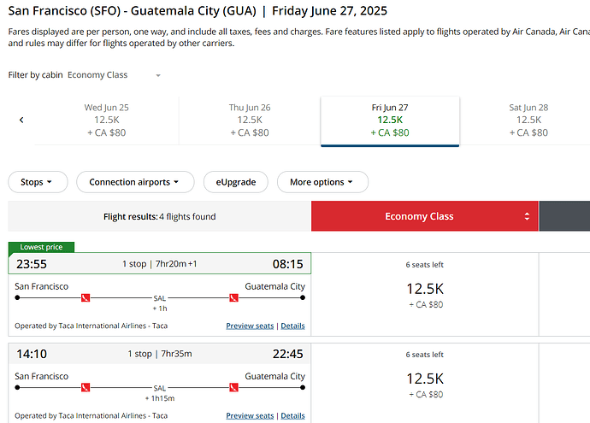Click second airline icon on 23:55 flight route
The width and height of the screenshot is (590, 423).
tap(233, 298)
